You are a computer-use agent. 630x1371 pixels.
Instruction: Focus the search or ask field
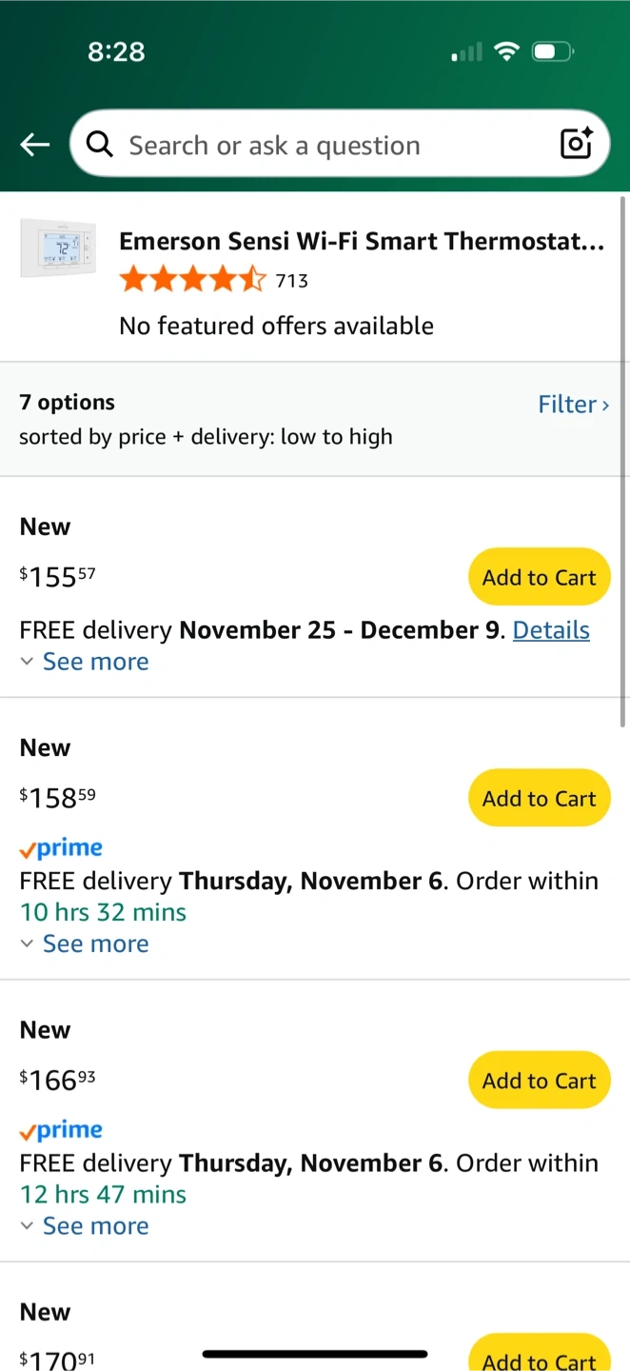pyautogui.click(x=324, y=145)
